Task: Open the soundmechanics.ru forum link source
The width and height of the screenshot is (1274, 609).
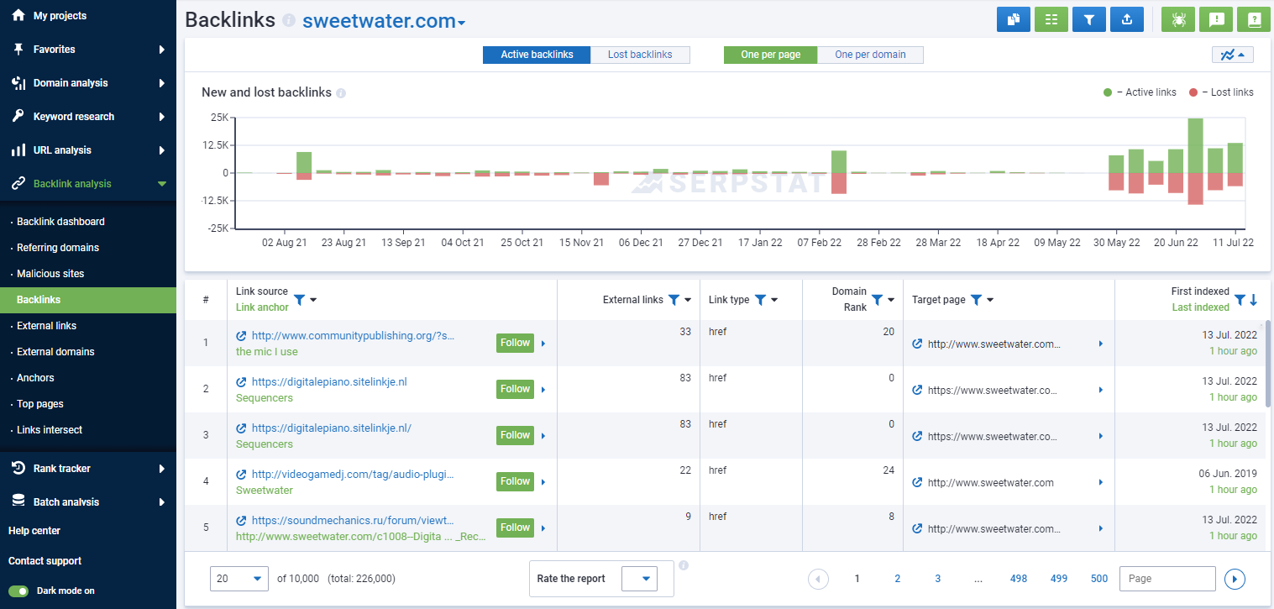Action: 353,521
